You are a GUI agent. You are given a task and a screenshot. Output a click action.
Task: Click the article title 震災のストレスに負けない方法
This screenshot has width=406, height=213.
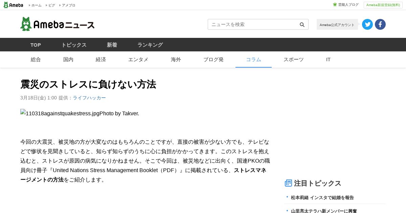tap(88, 84)
